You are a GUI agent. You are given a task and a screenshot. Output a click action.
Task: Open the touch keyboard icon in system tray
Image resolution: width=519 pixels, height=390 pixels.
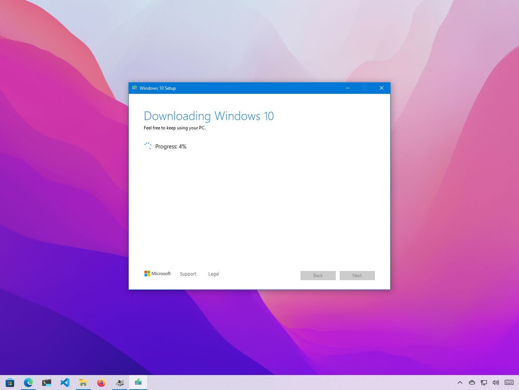coord(509,383)
